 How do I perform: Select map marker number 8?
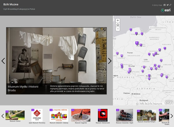click(x=160, y=50)
